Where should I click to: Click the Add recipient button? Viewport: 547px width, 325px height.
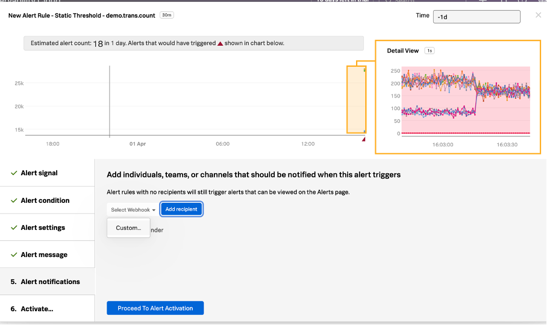point(181,209)
